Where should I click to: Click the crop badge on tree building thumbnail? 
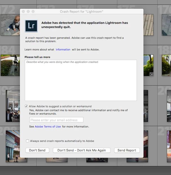click(152, 74)
